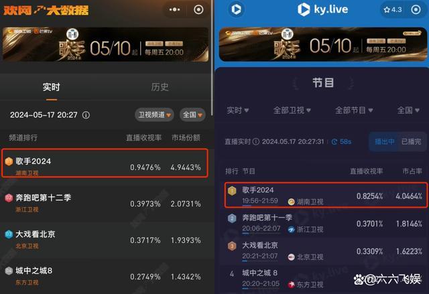This screenshot has height=294, width=429.
Task: Tap the ky.live round play logo at top left
Action: pyautogui.click(x=236, y=9)
